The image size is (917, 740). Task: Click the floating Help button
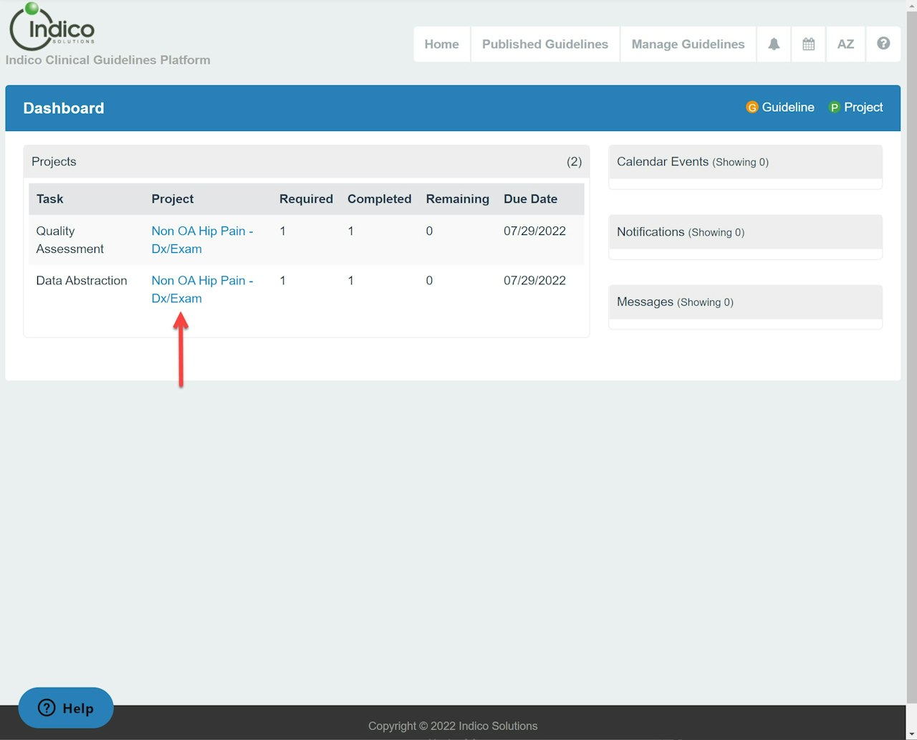(x=66, y=708)
